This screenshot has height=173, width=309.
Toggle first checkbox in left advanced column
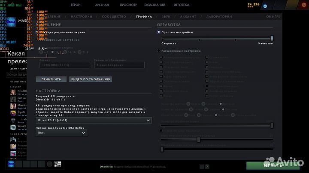[x=161, y=57]
